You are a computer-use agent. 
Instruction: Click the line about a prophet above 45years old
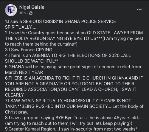(x=74, y=118)
